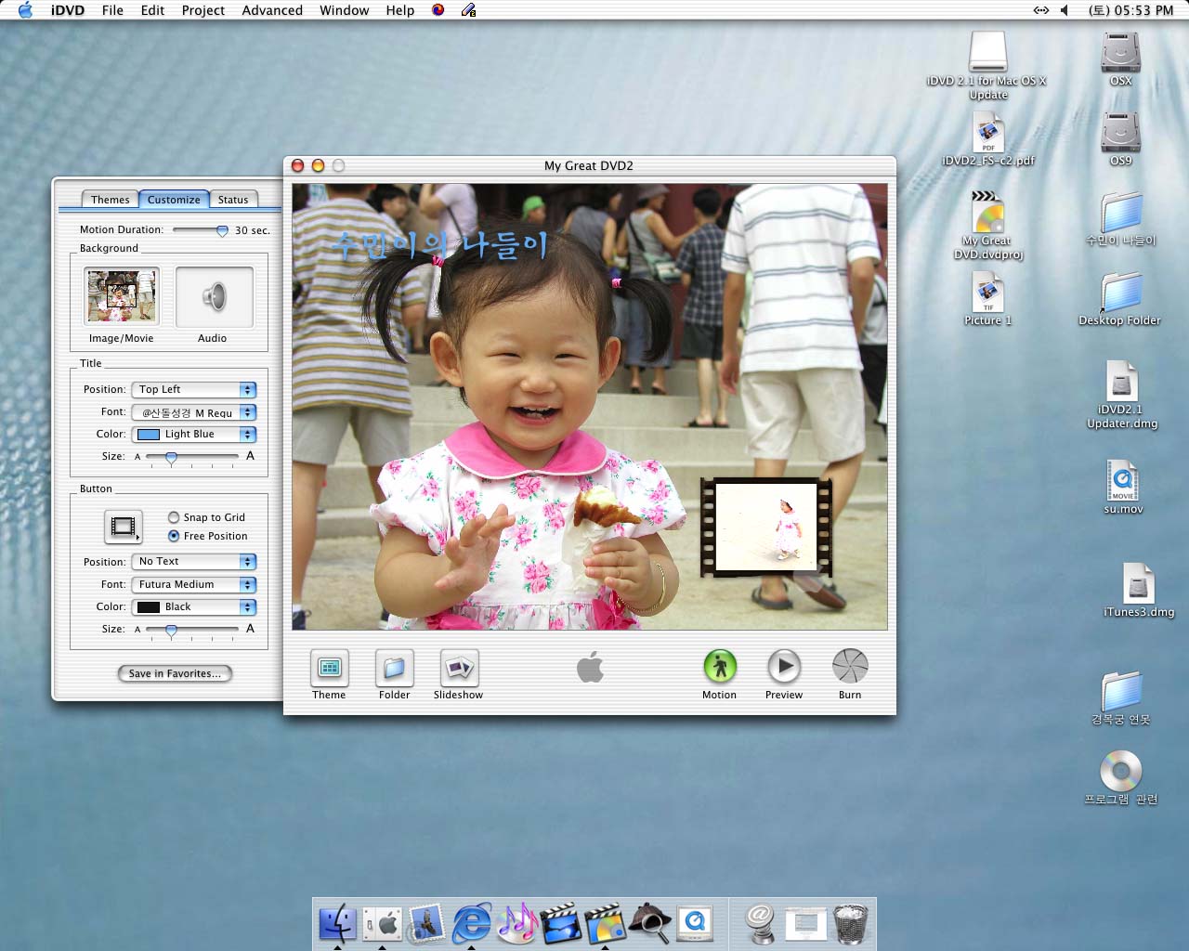1189x951 pixels.
Task: Click Save in Favorites button
Action: tap(175, 673)
